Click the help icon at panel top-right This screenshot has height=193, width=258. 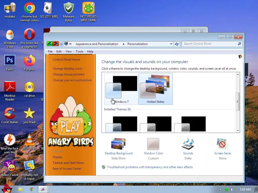click(240, 57)
